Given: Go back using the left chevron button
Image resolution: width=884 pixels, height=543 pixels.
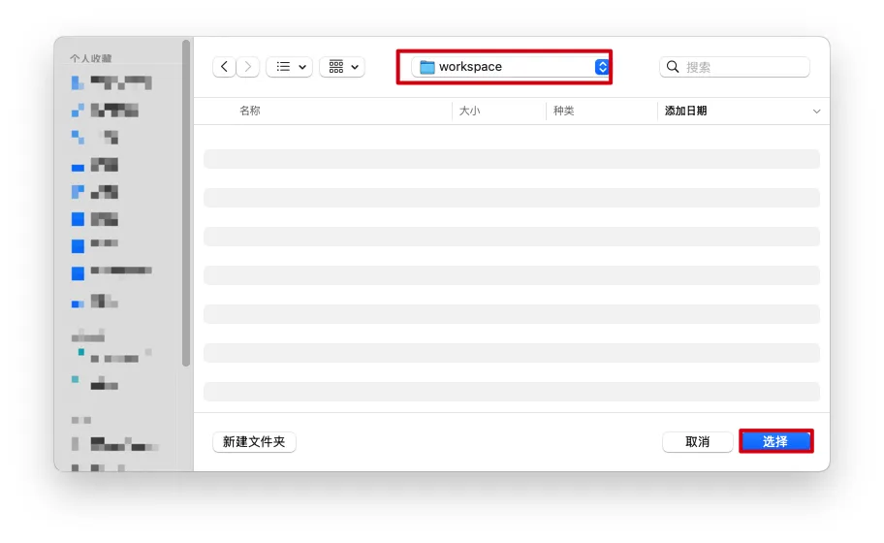Looking at the screenshot, I should [225, 67].
